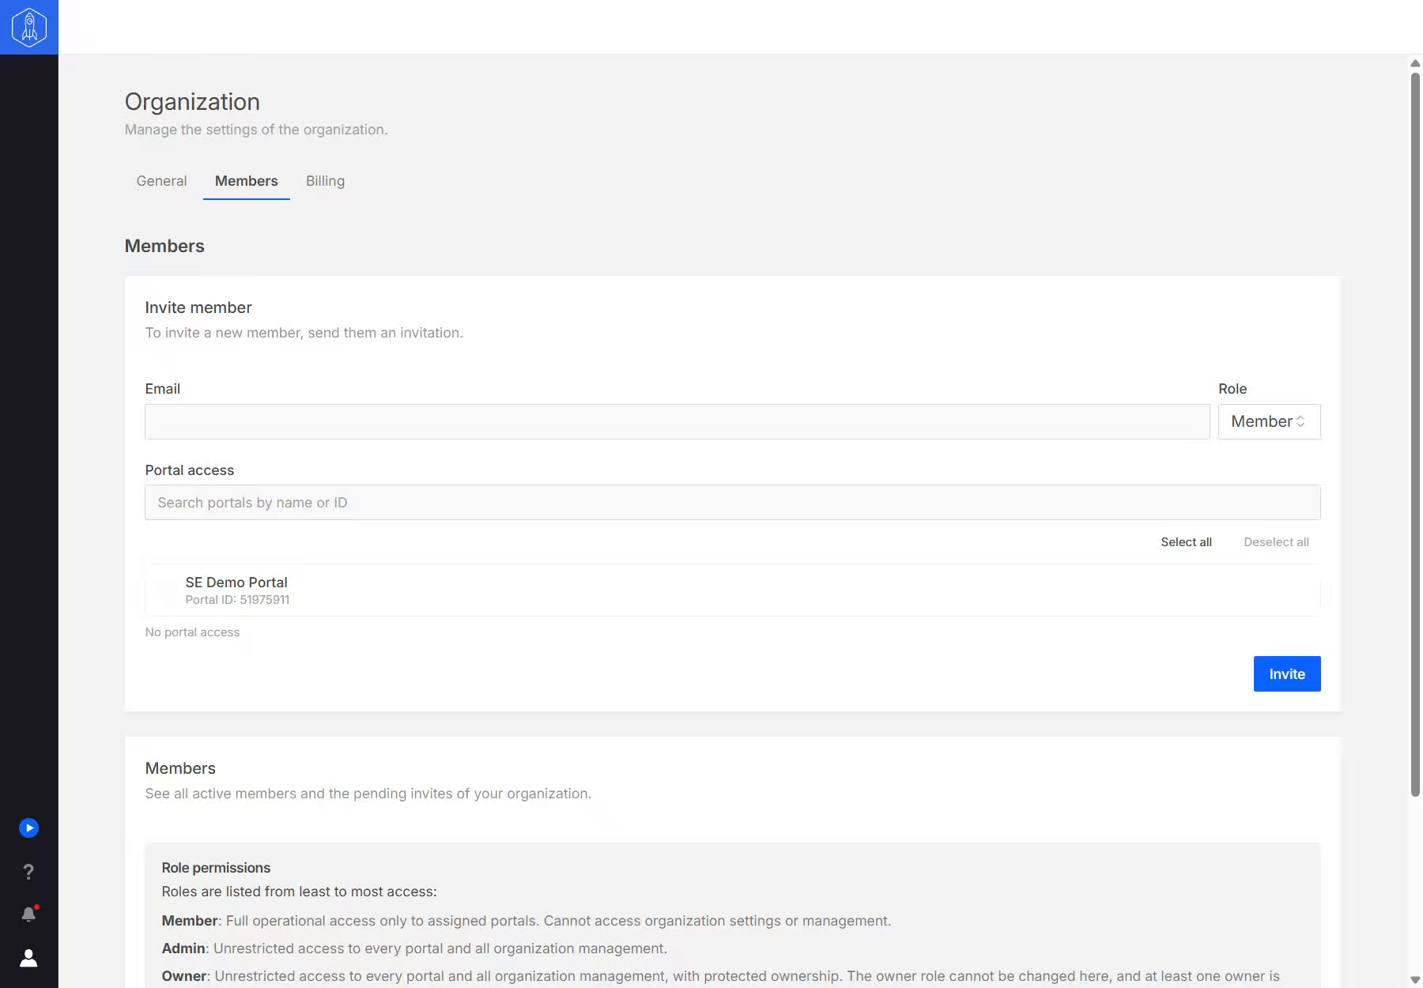Click Deselect all portals
This screenshot has height=988, width=1423.
tap(1276, 542)
